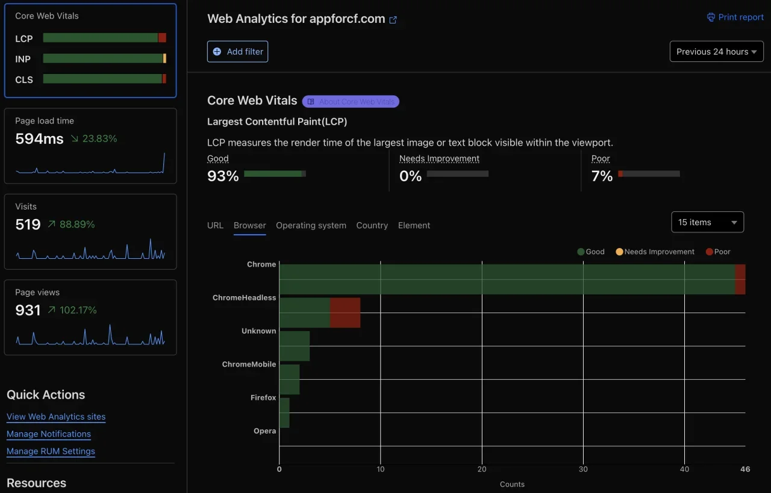
Task: Open appforcf.com via the external link icon
Action: pos(394,19)
